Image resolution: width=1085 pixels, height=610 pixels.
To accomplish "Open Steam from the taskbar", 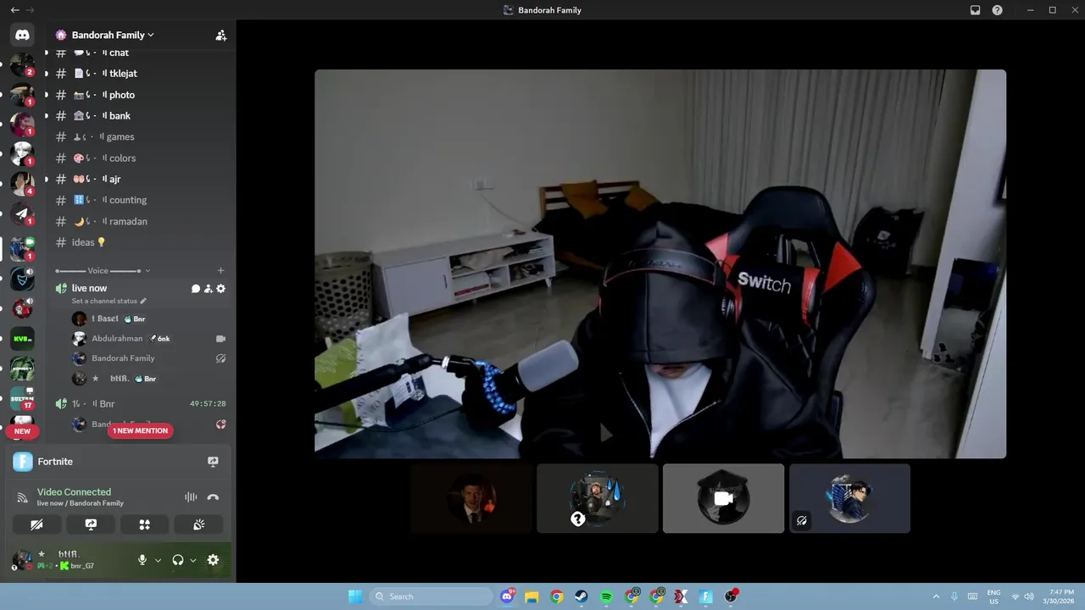I will 581,596.
